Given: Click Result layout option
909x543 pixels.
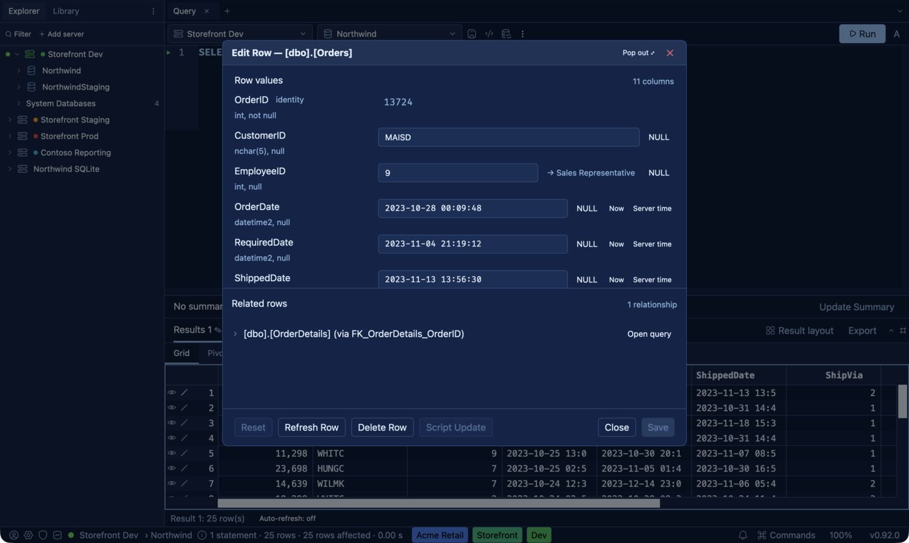Looking at the screenshot, I should click(800, 330).
